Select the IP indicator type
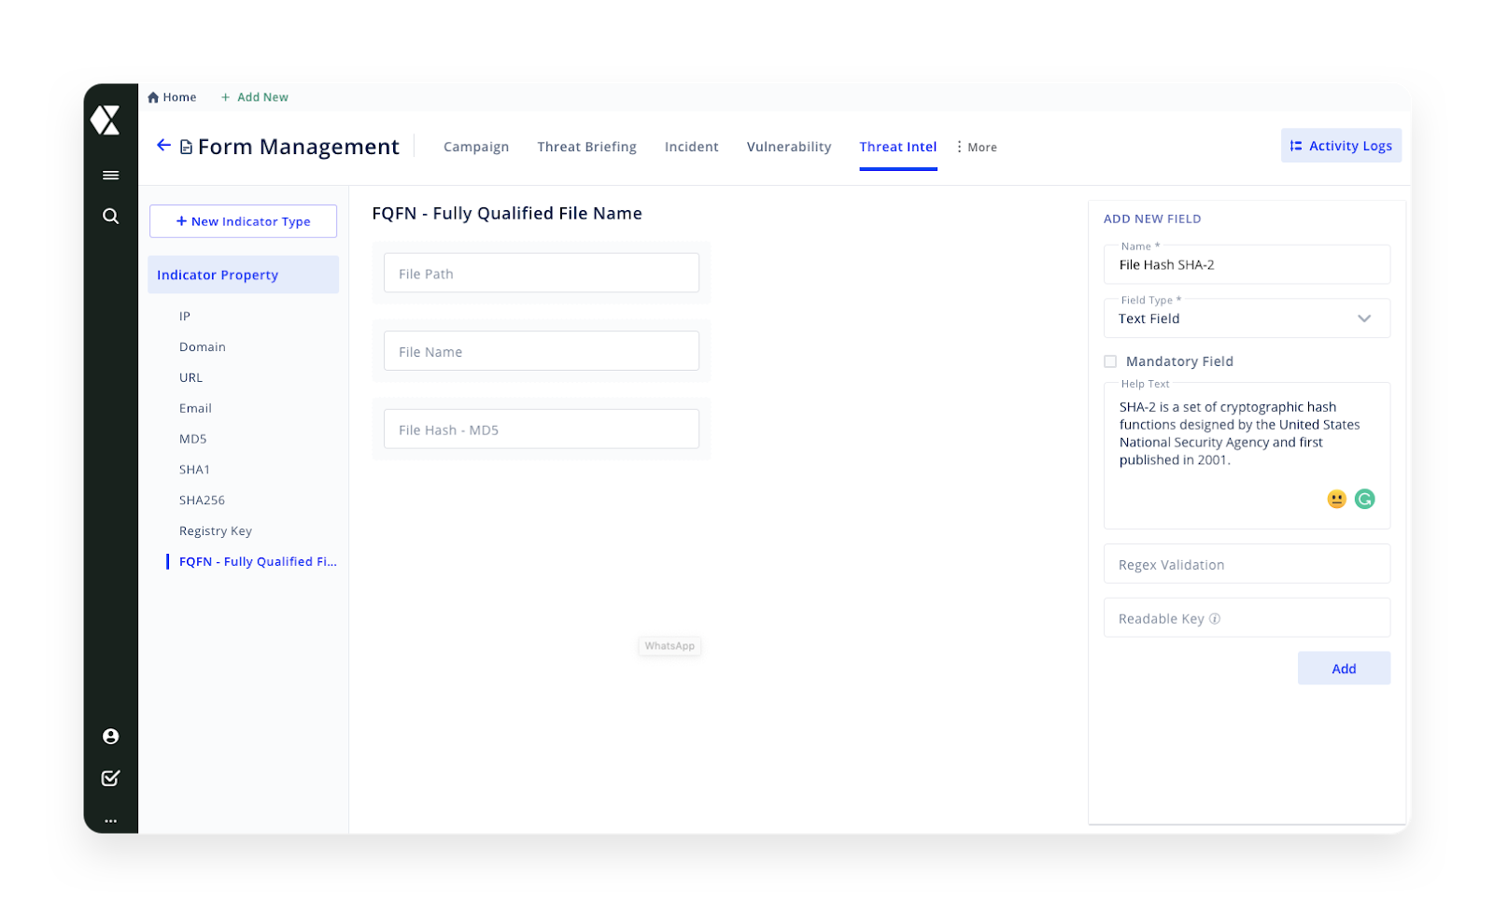The height and width of the screenshot is (917, 1494). [x=185, y=317]
